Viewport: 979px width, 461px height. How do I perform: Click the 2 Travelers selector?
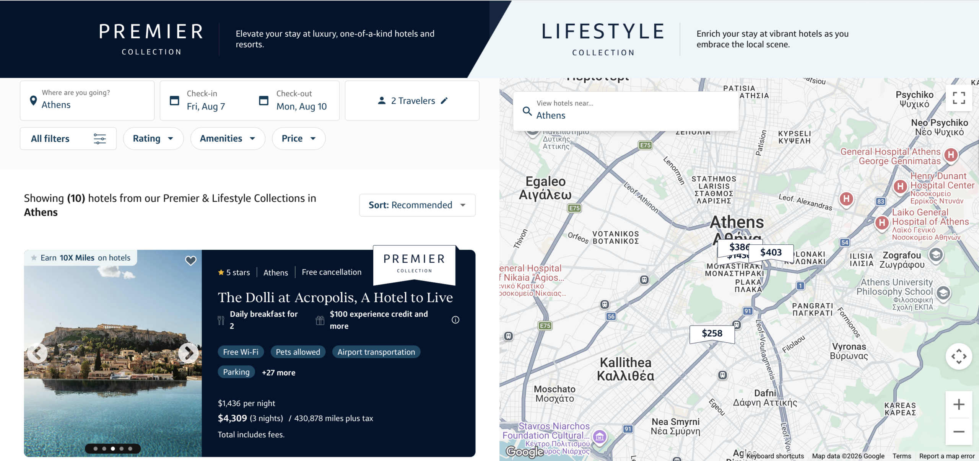point(412,101)
